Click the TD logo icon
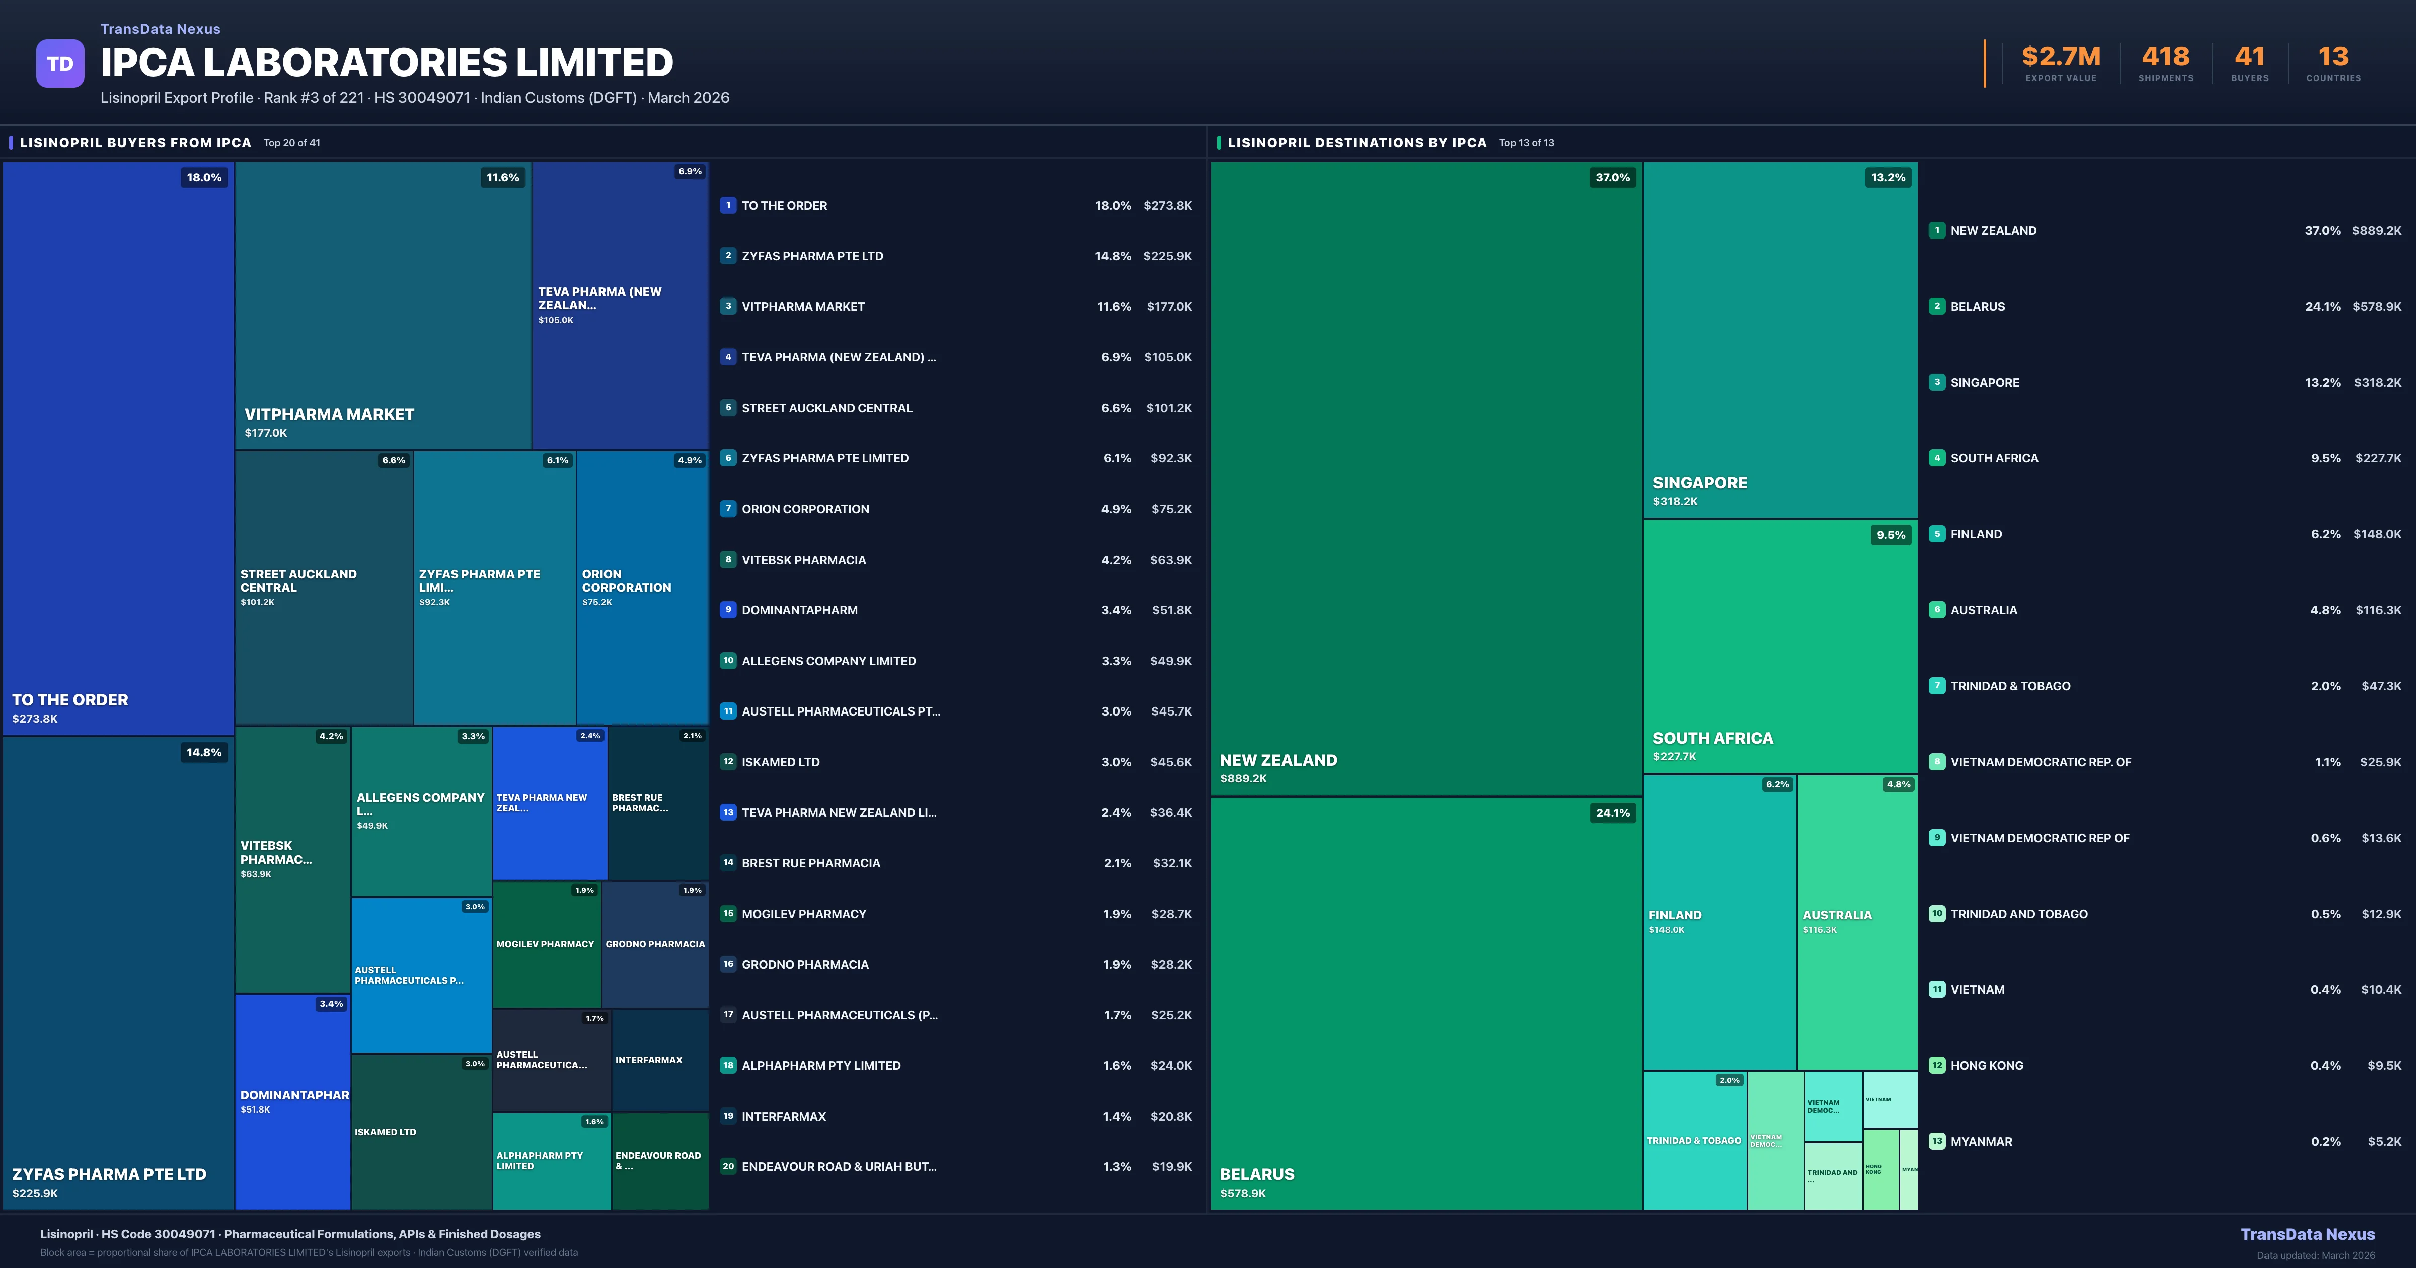The height and width of the screenshot is (1268, 2416). [60, 62]
